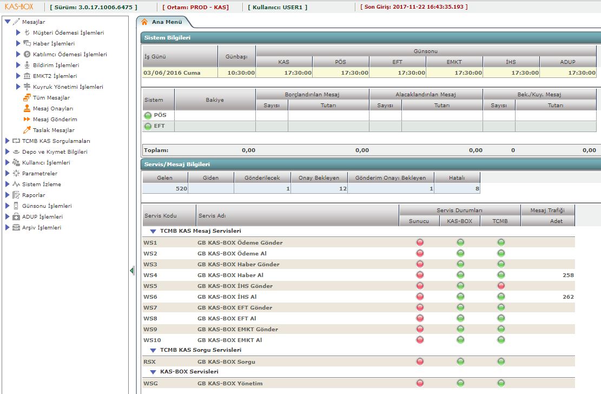The image size is (601, 394).
Task: Click the Taslak Mesajlar dropper icon
Action: [x=27, y=130]
